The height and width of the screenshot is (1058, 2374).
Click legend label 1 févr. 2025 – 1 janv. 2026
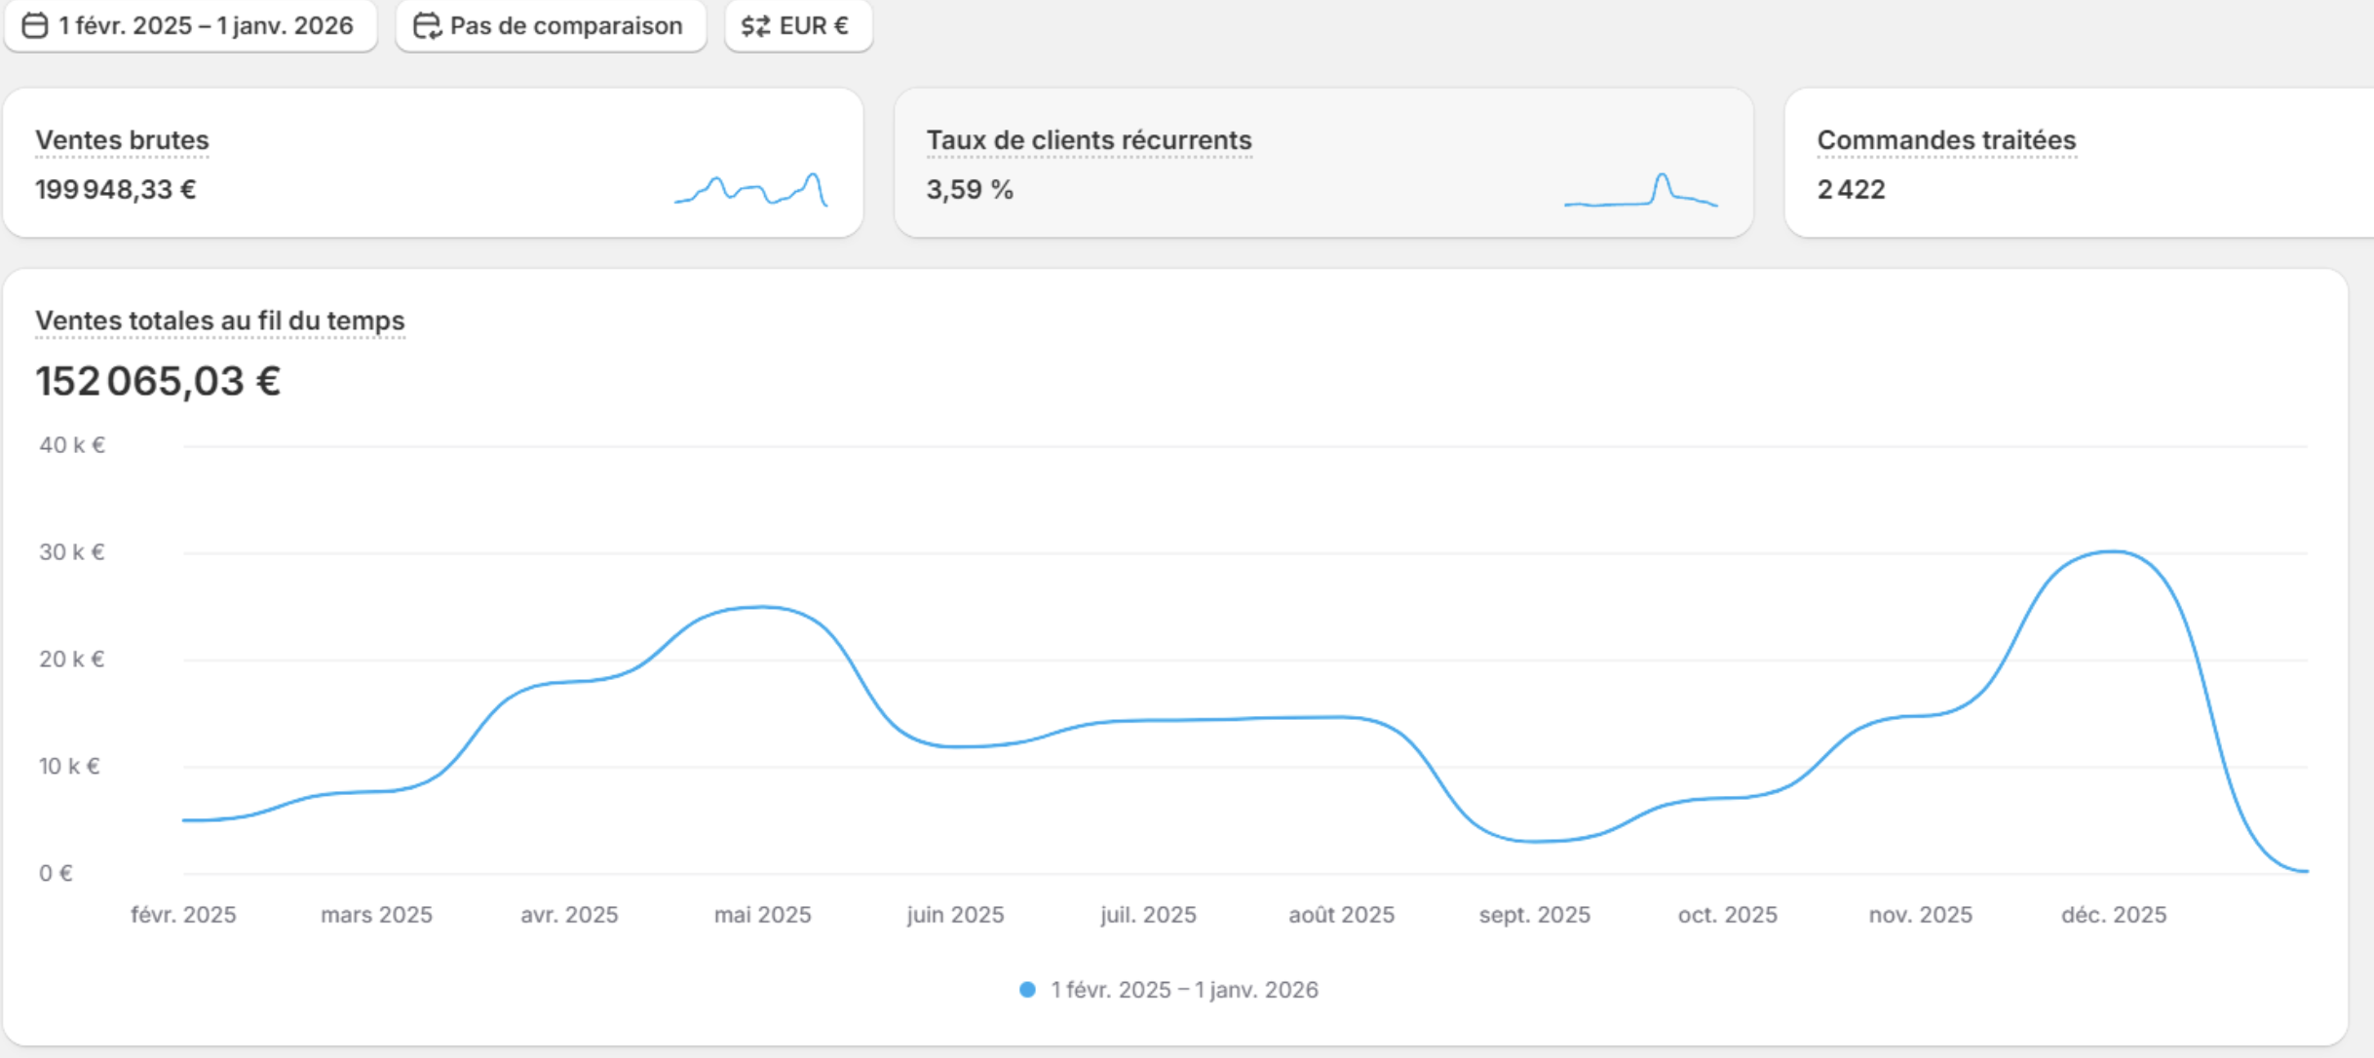point(1184,990)
